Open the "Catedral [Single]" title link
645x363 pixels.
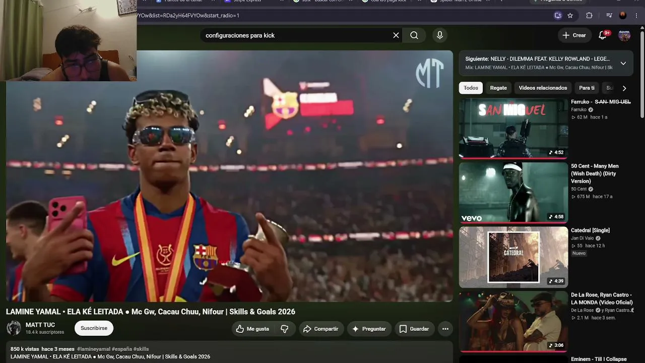click(x=590, y=230)
